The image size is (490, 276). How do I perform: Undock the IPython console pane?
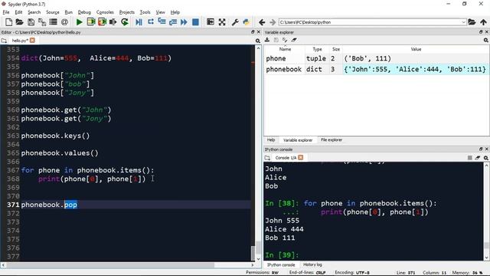(481, 149)
